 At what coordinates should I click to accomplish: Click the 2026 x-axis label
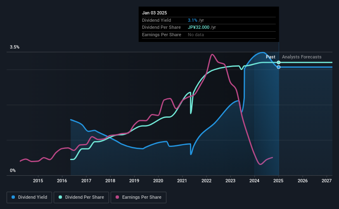(303, 181)
